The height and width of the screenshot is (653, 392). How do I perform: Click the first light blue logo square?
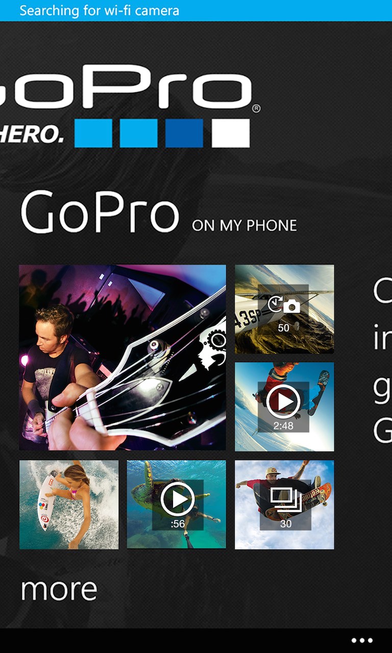(x=93, y=133)
